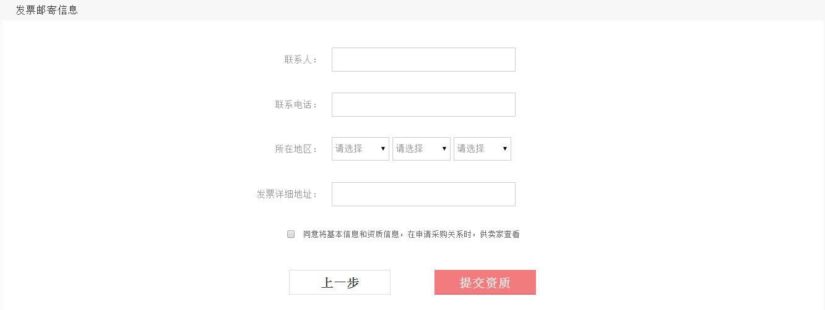The width and height of the screenshot is (825, 310).
Task: Tick the 同意将基本信息和资质信息 checkbox
Action: [291, 234]
